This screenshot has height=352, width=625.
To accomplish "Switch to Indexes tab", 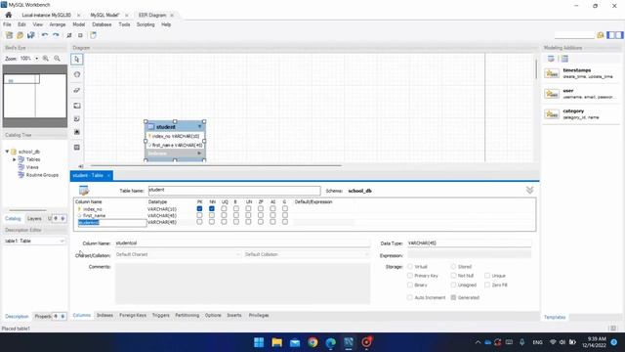I will coord(104,315).
